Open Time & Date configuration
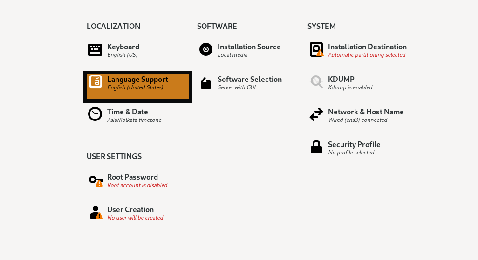The height and width of the screenshot is (260, 478). 127,112
